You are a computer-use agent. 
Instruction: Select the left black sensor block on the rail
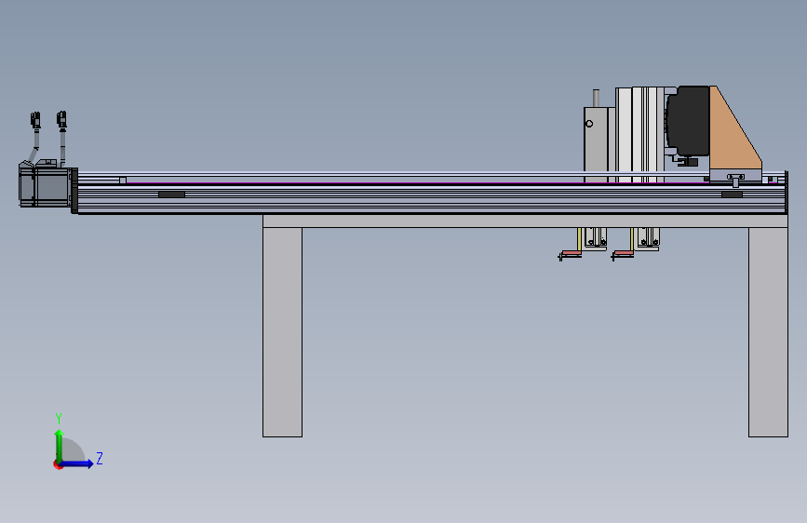(x=171, y=194)
